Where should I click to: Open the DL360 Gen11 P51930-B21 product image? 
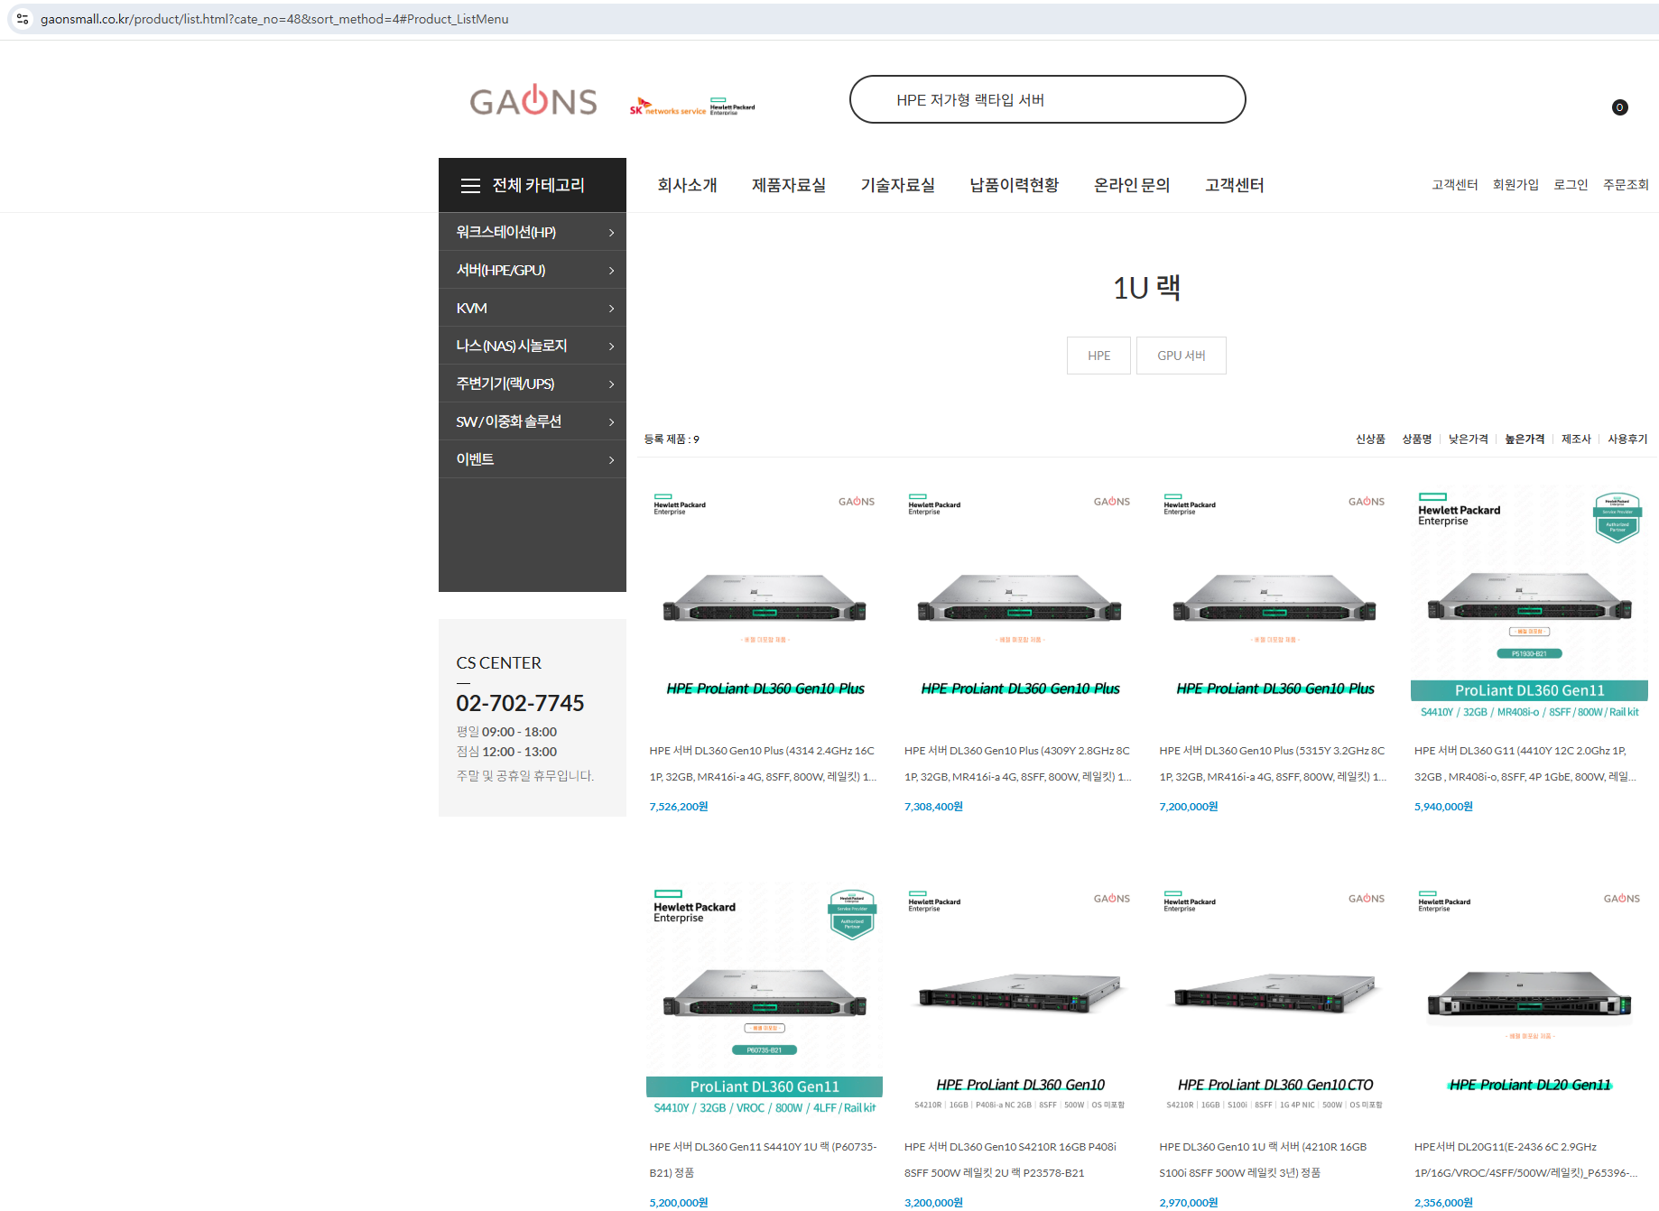[x=1529, y=603]
